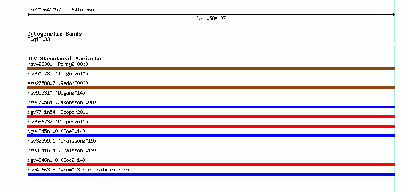Click the thin blue line under nsv3235991

click(x=211, y=145)
